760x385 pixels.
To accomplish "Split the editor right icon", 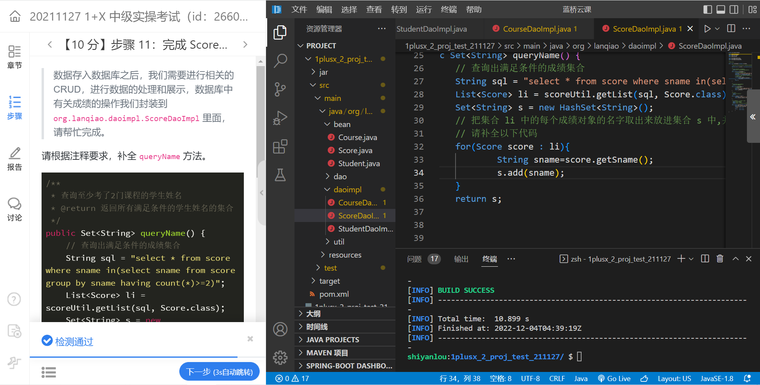I will point(731,28).
